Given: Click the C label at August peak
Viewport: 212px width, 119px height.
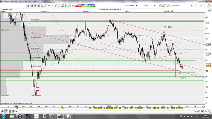Looking at the screenshot, I should point(164,32).
